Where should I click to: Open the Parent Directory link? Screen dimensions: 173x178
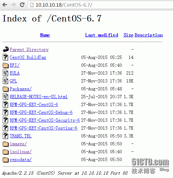point(29,50)
